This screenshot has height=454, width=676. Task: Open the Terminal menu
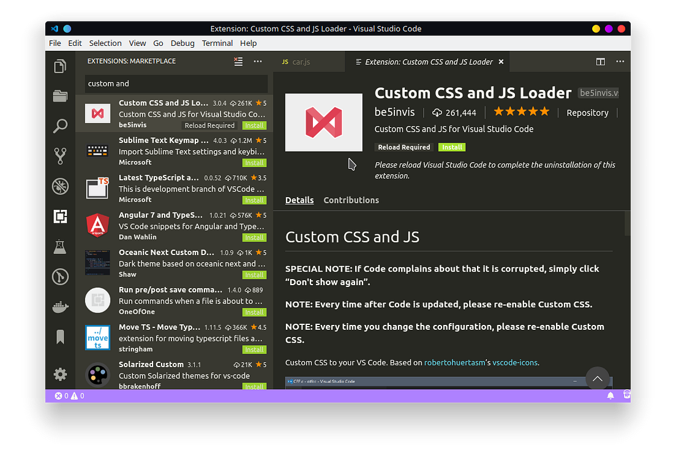click(217, 43)
